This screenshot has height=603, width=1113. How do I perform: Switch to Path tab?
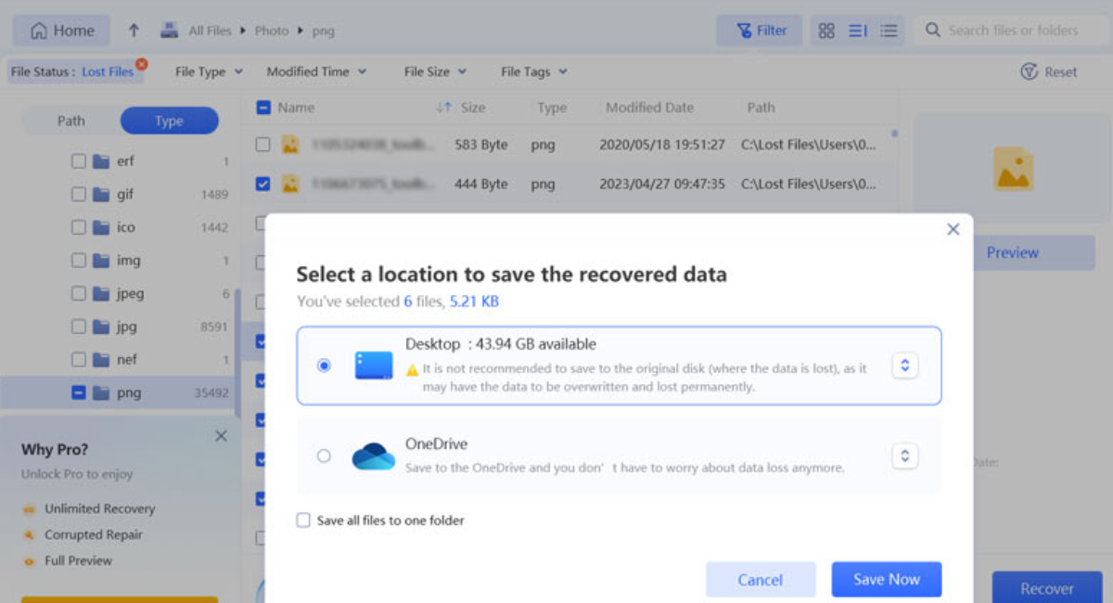click(71, 121)
